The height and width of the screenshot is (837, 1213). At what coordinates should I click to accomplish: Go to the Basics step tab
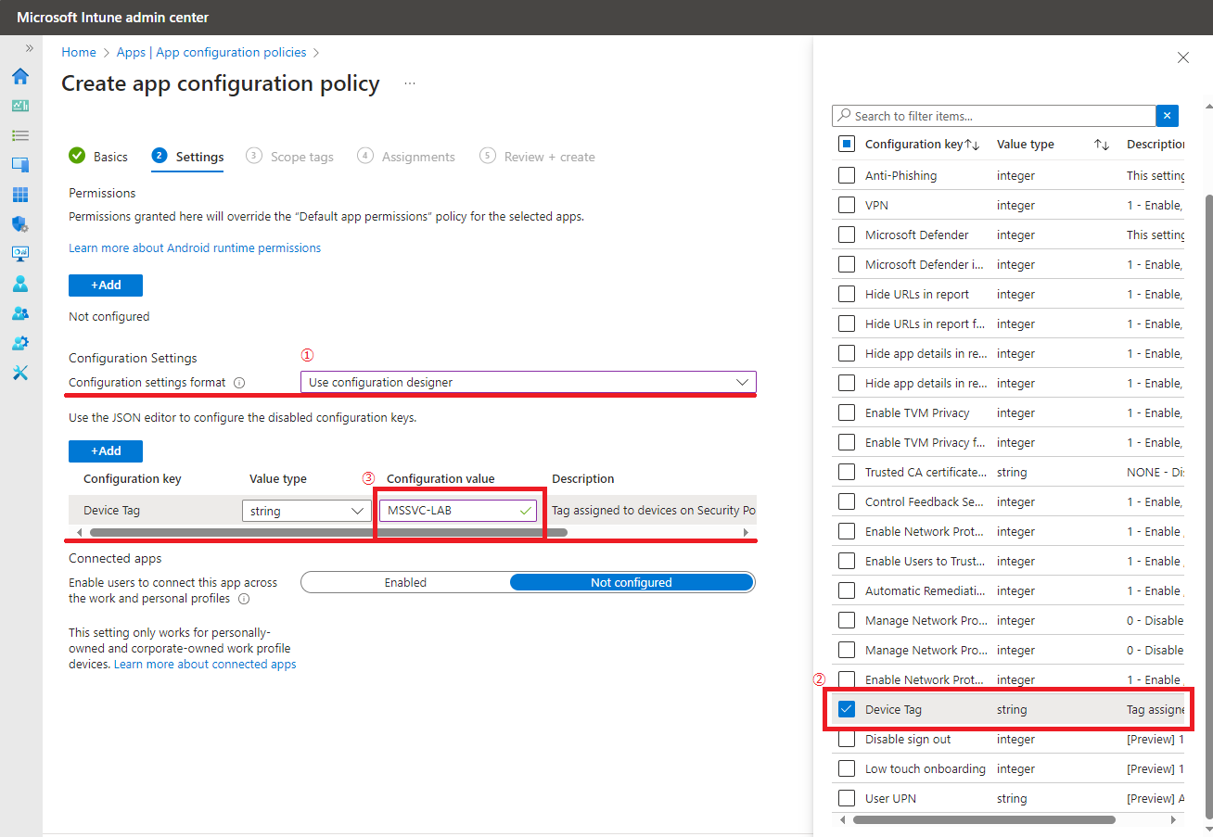[x=98, y=157]
